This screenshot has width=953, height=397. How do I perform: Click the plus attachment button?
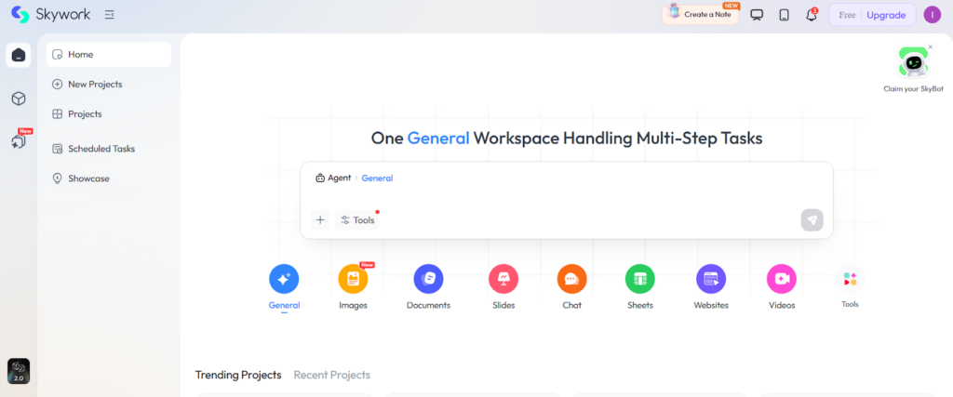(320, 220)
